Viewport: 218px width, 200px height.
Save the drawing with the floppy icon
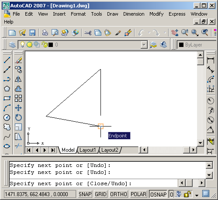(32, 33)
